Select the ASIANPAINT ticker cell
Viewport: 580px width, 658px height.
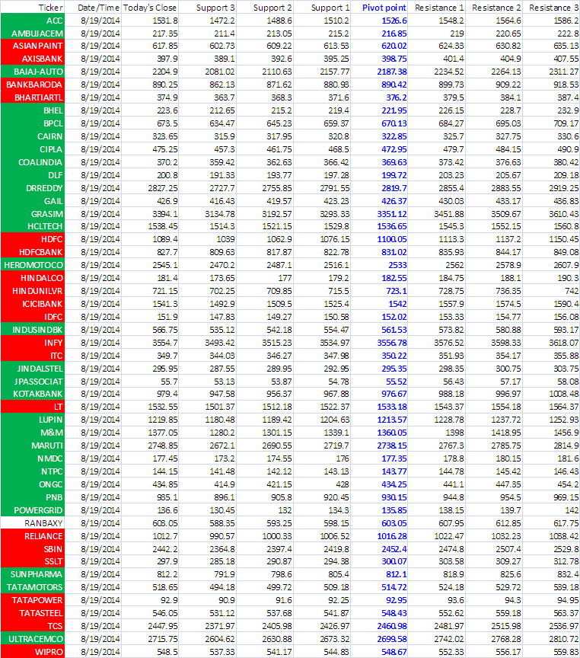tap(33, 46)
